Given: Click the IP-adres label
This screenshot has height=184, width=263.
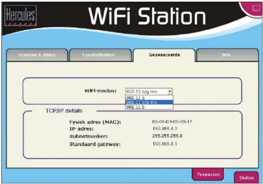Looking at the screenshot, I should pyautogui.click(x=81, y=129).
